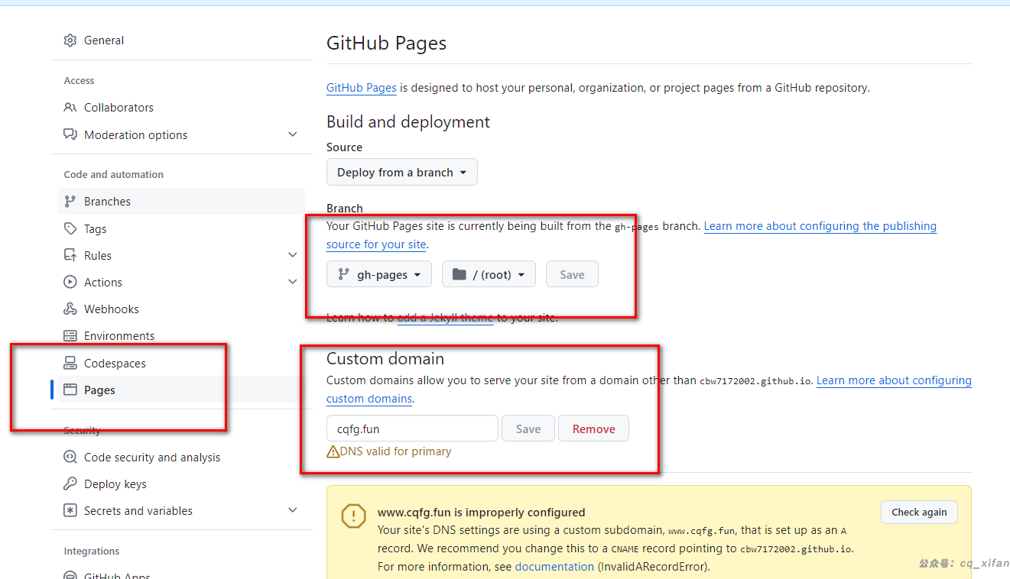Click the Collaborators people icon
1010x579 pixels.
click(70, 108)
